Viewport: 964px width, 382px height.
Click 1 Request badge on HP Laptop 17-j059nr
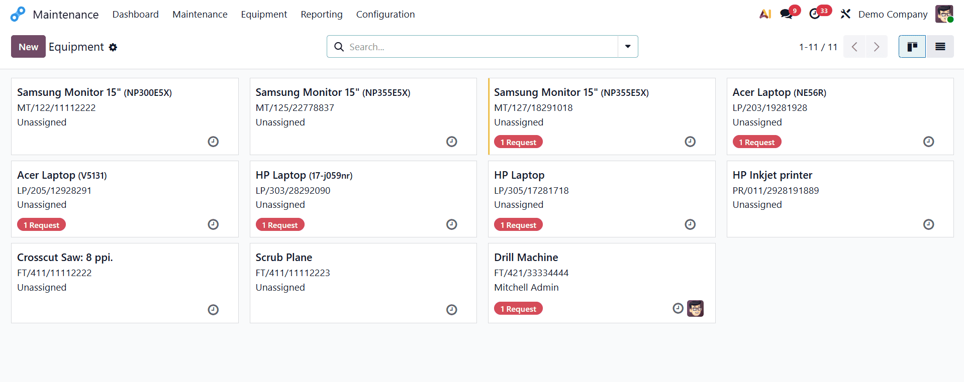tap(280, 225)
